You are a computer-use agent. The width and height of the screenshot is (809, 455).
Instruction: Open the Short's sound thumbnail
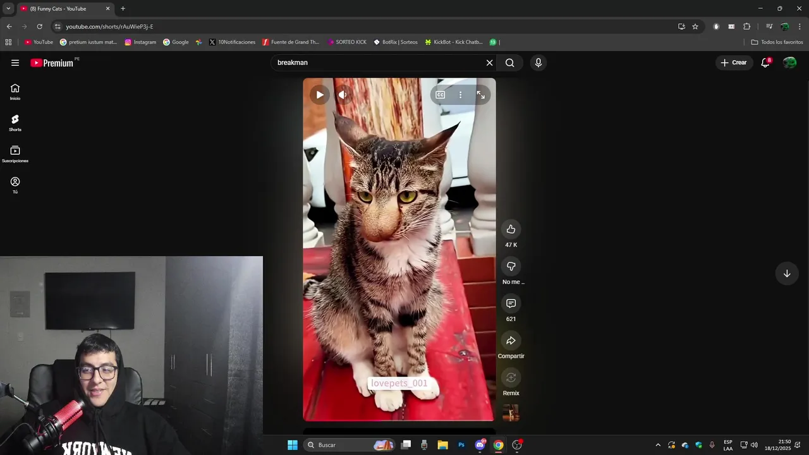511,413
